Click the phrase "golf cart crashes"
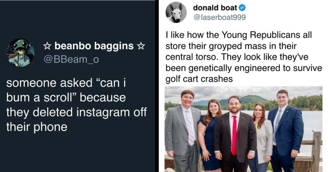This screenshot has height=172, width=328. pyautogui.click(x=199, y=79)
